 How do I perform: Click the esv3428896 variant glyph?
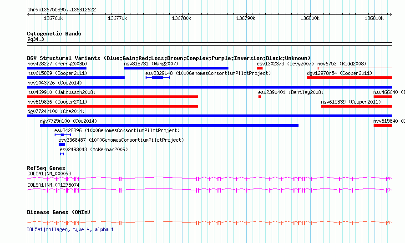[x=63, y=135]
